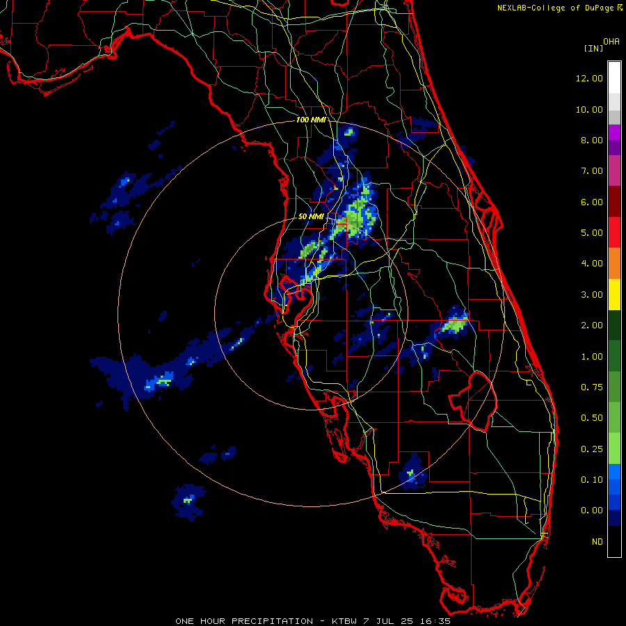Click the OHA product code label

pos(611,42)
